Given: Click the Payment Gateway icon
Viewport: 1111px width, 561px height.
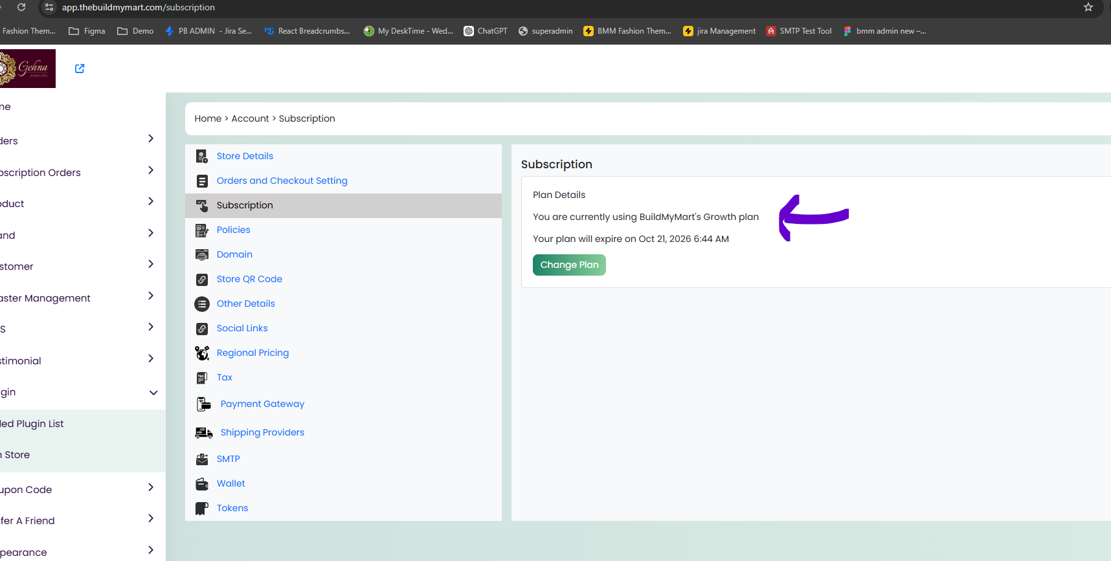Looking at the screenshot, I should (x=204, y=404).
